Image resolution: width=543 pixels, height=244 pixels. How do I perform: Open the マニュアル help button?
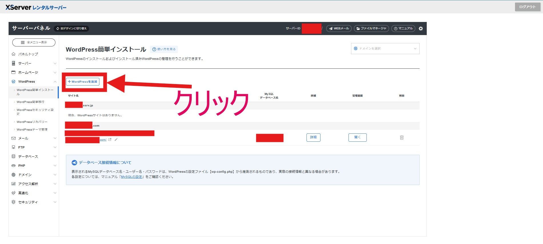coord(403,29)
